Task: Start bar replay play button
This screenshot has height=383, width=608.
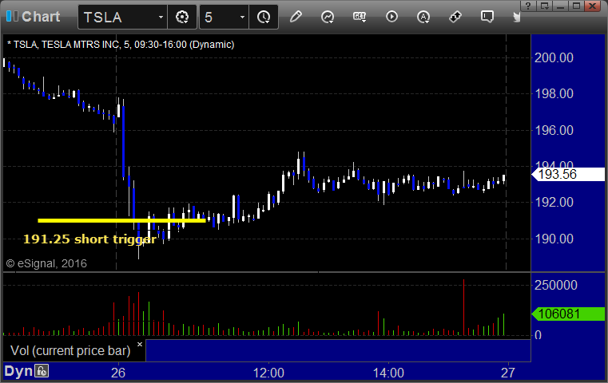Action: 391,17
